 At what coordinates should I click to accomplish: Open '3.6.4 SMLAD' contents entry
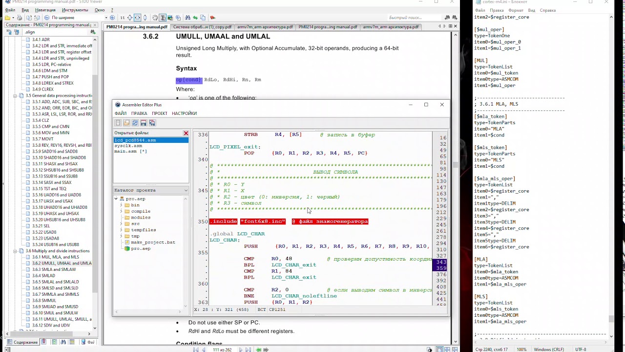[x=44, y=276]
